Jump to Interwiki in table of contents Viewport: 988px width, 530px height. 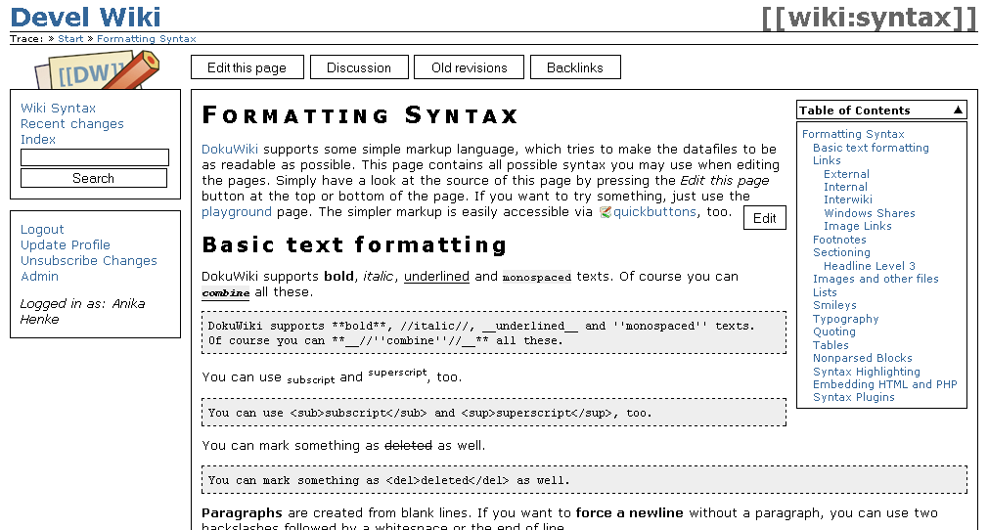pos(848,199)
